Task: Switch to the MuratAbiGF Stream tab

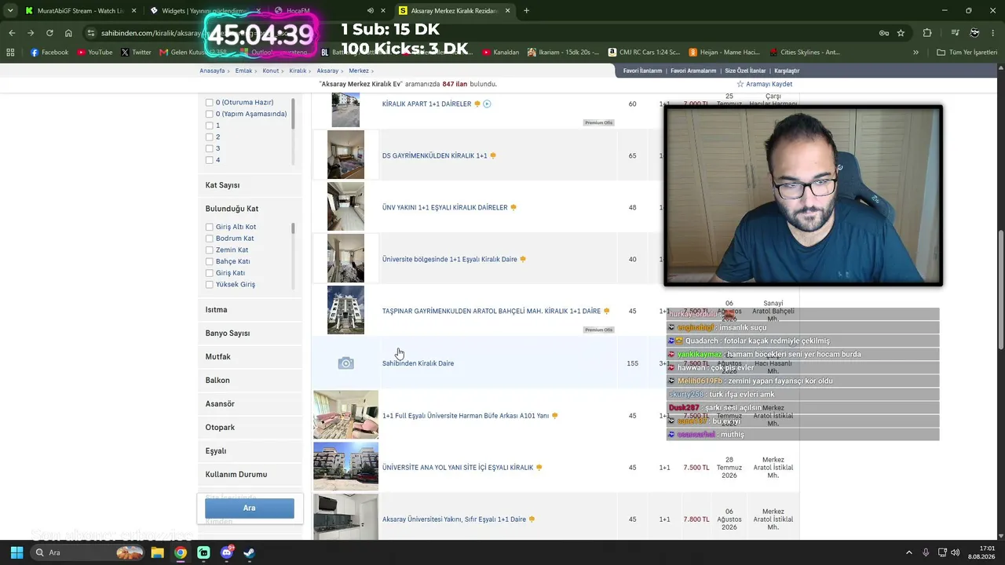Action: point(79,11)
